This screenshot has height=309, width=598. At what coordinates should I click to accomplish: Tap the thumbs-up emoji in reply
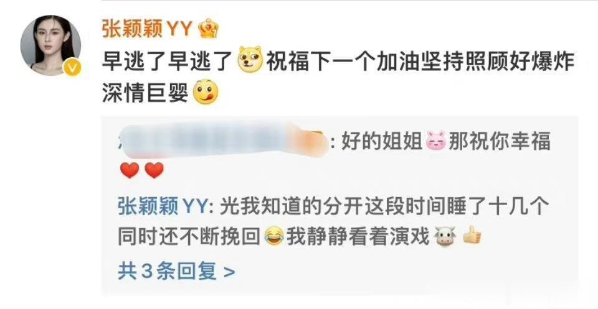(472, 236)
